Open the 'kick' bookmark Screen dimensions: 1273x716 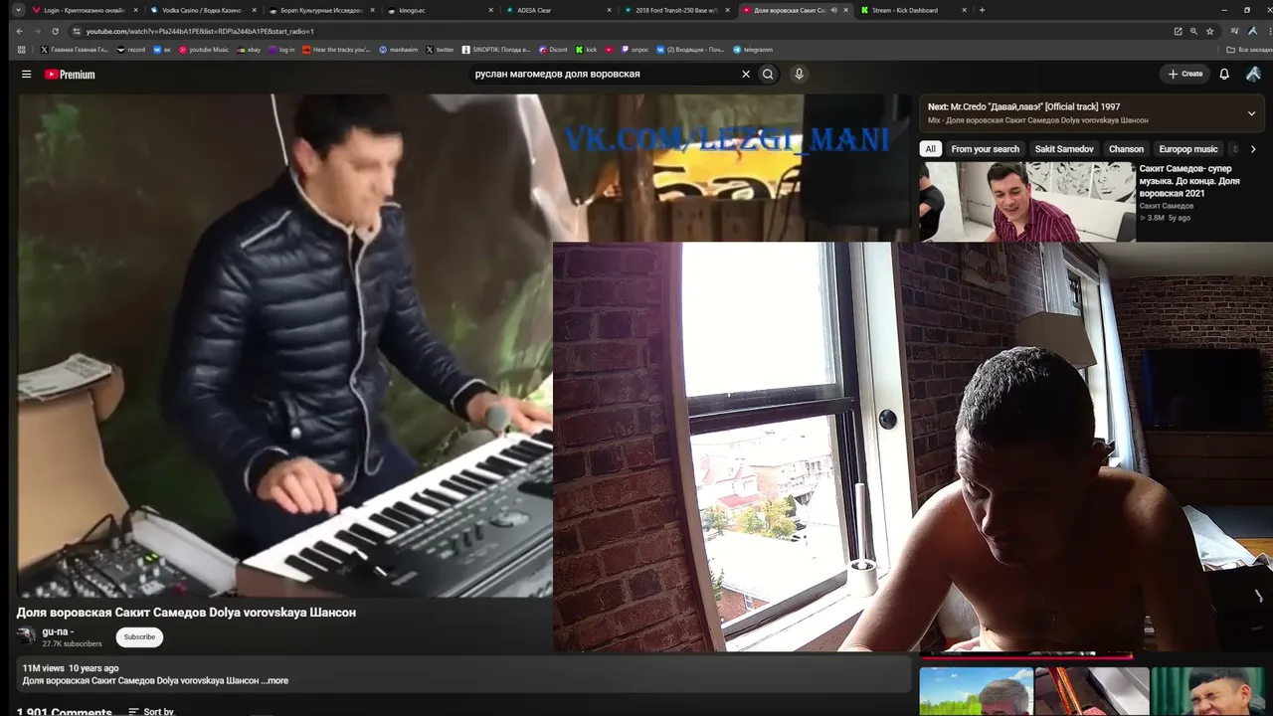click(x=587, y=49)
